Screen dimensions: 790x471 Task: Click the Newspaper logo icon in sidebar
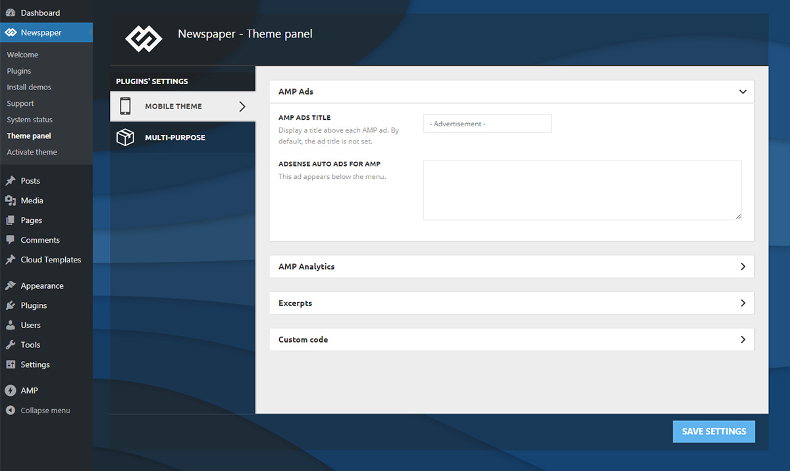(11, 32)
